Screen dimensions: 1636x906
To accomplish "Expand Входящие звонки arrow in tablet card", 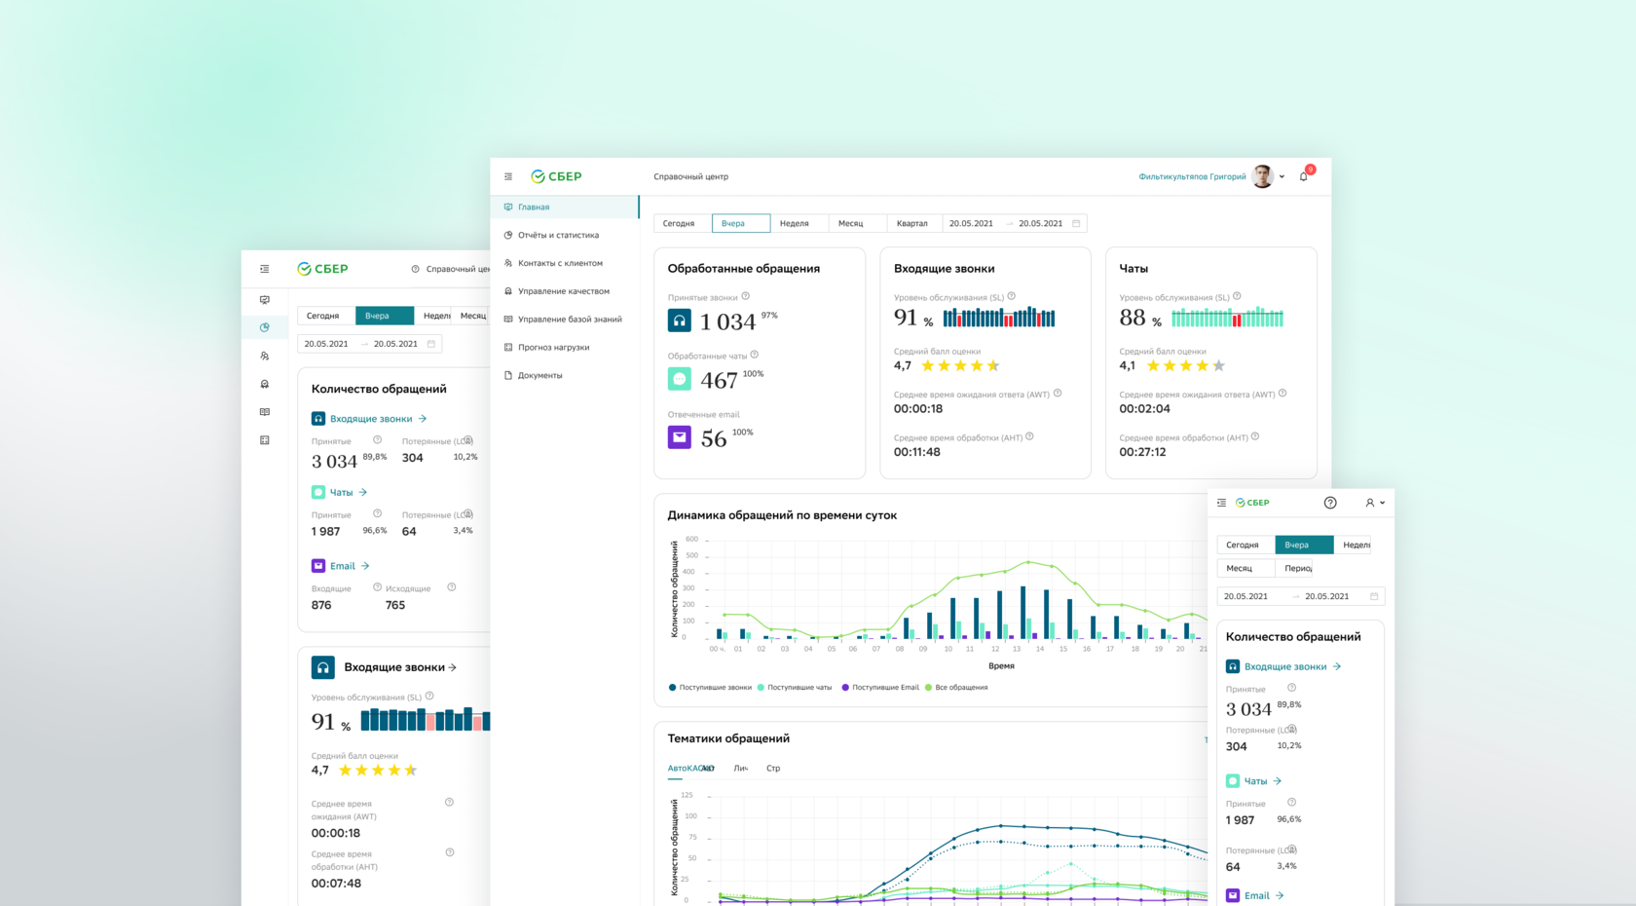I will 452,667.
